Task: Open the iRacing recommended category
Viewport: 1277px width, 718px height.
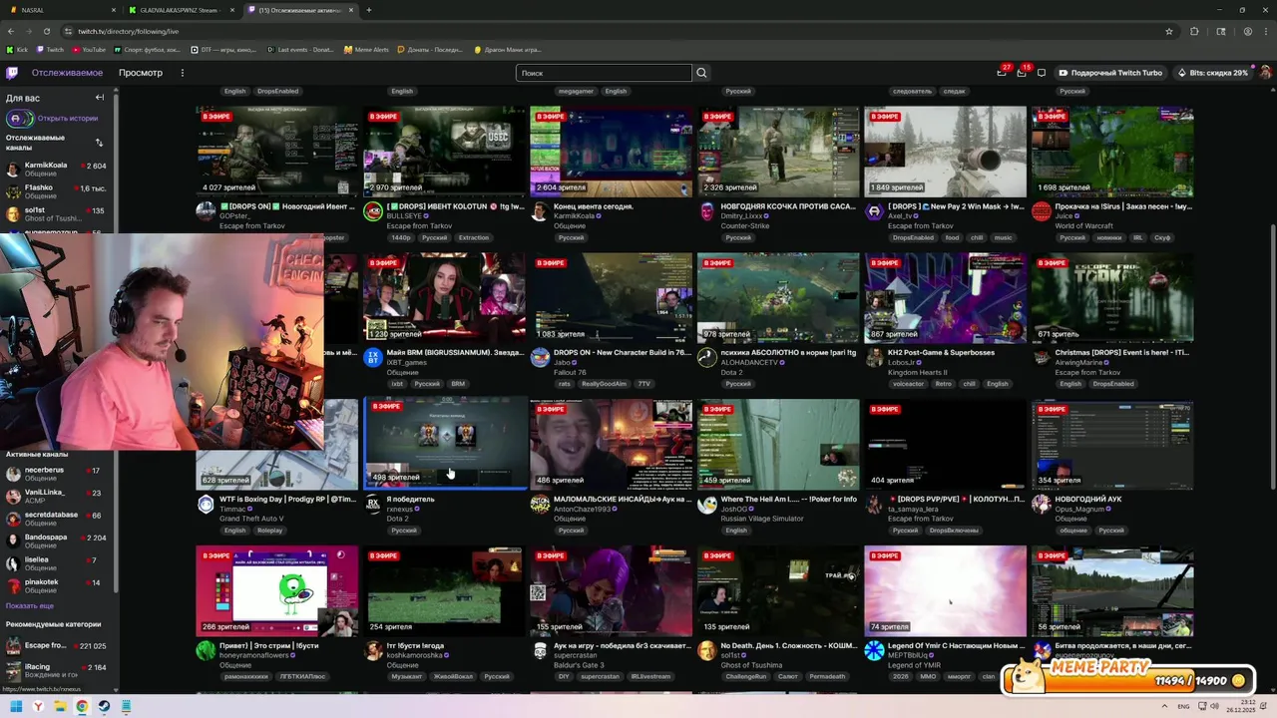Action: point(58,670)
